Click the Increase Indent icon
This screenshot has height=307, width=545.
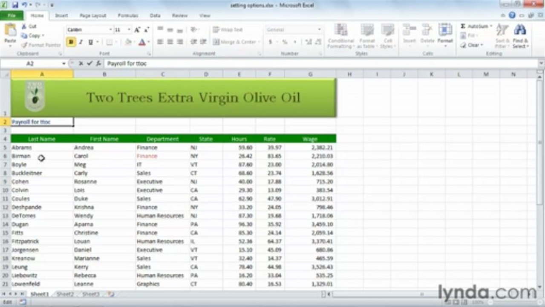pyautogui.click(x=203, y=42)
